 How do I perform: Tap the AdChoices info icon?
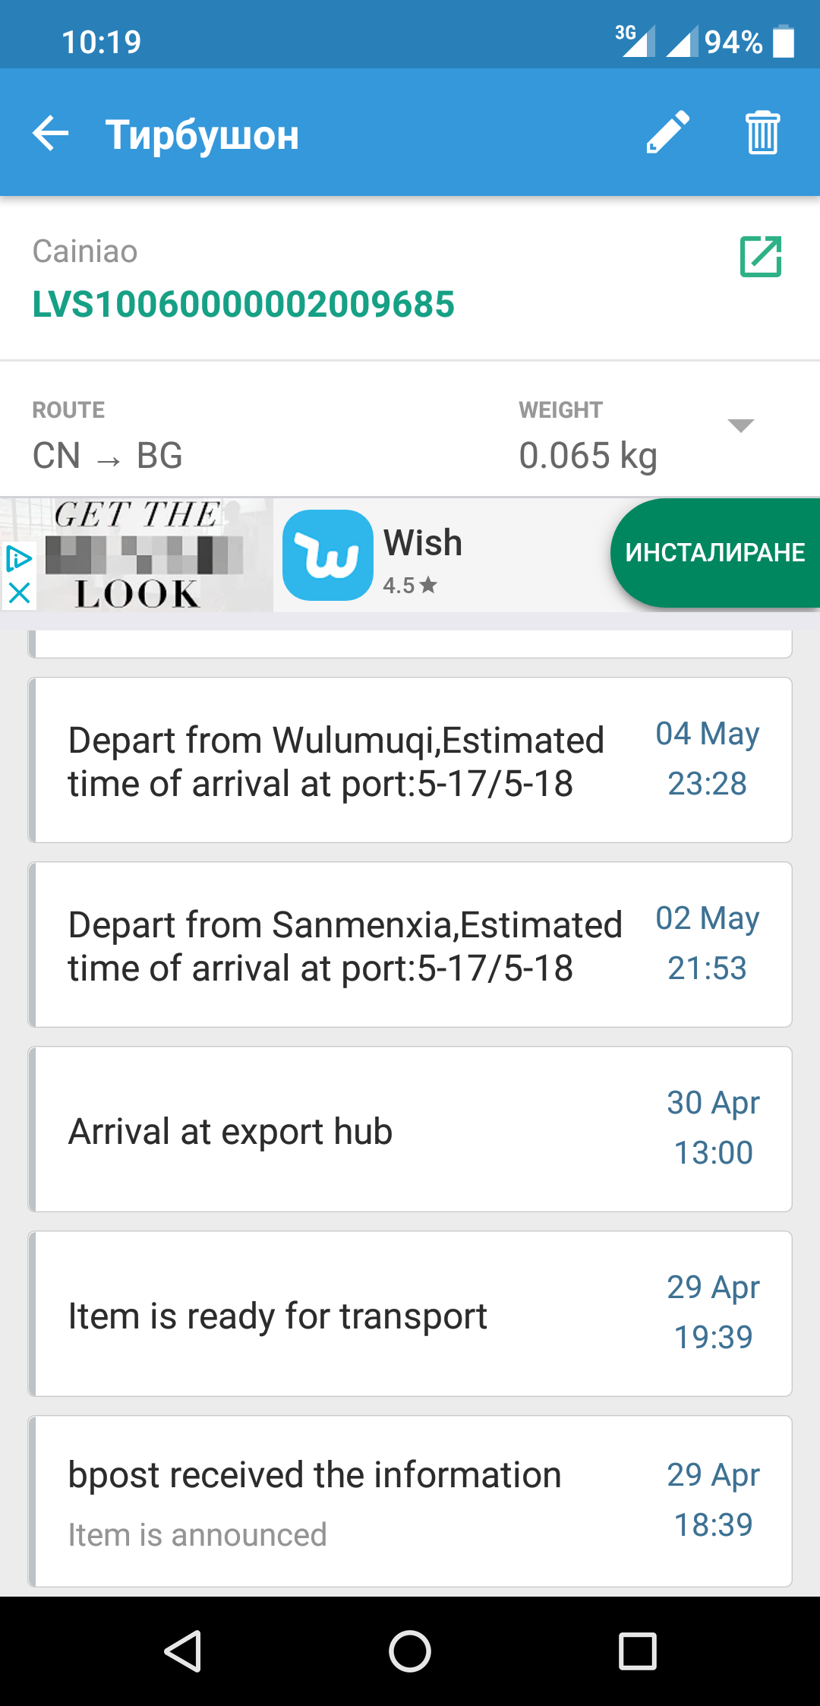click(18, 559)
